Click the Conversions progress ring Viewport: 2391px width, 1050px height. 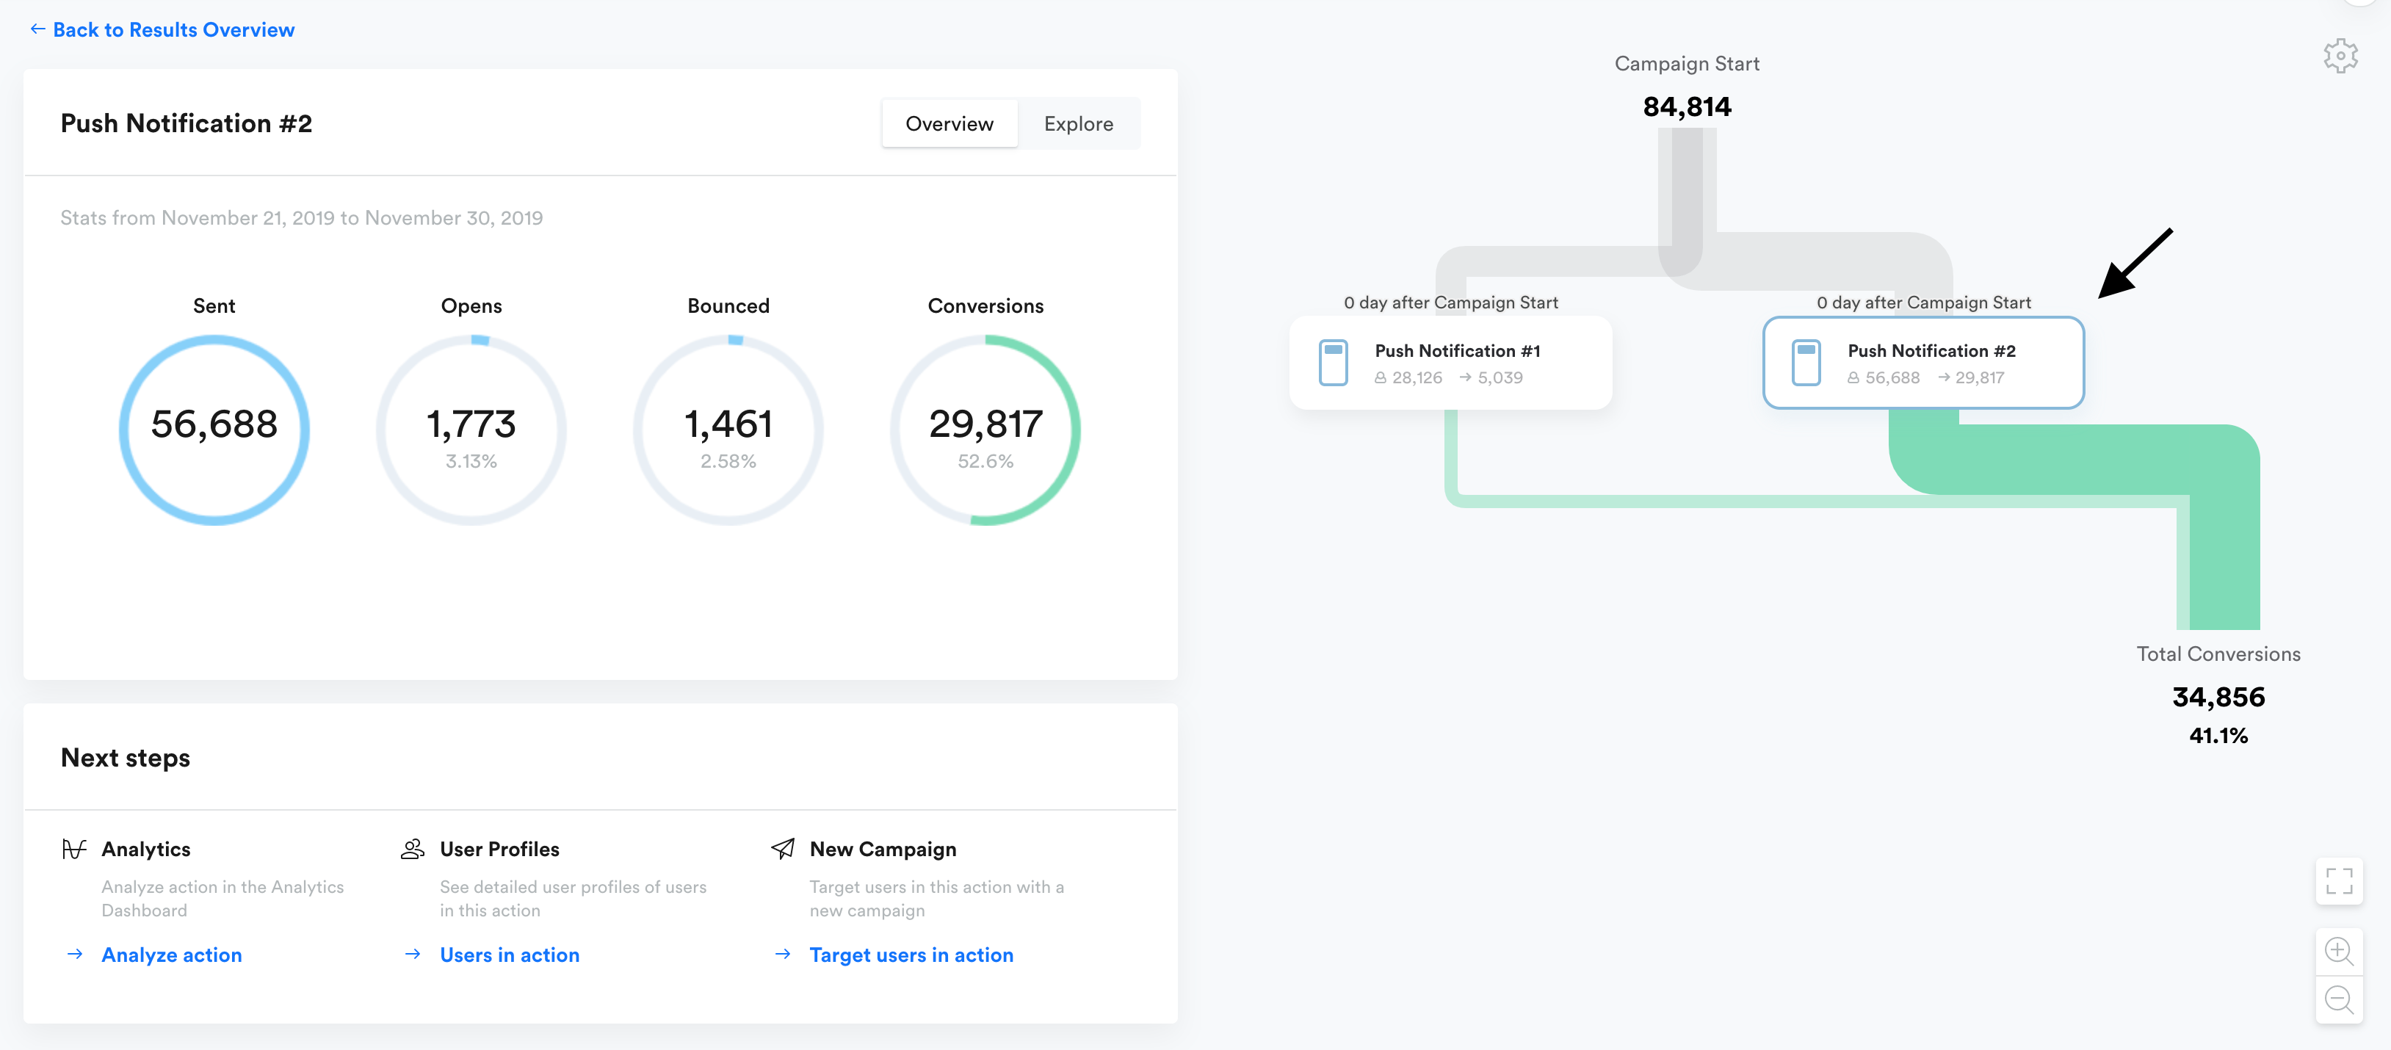pos(985,430)
